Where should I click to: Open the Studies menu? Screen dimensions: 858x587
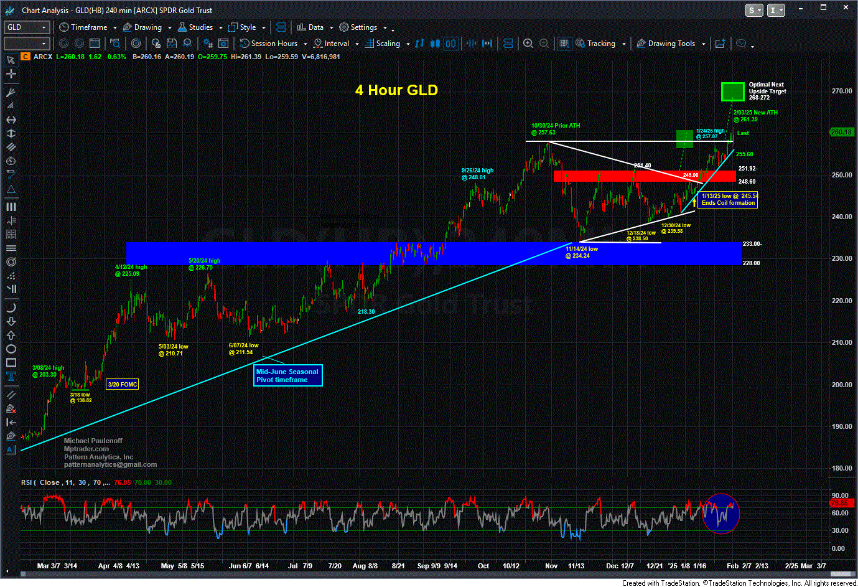point(195,27)
